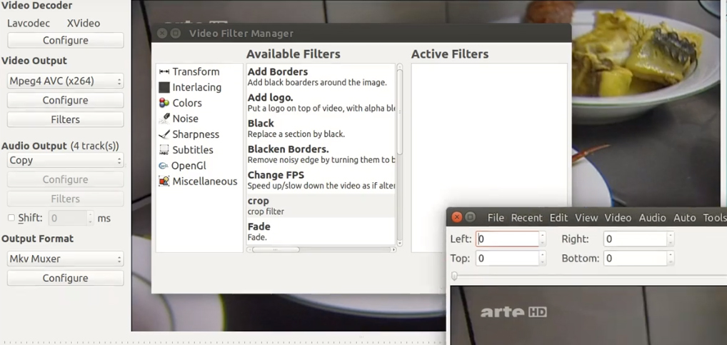Open the Mpeg4 AVC (x264) video output dropdown
Screen dimensions: 727x345
coord(66,81)
